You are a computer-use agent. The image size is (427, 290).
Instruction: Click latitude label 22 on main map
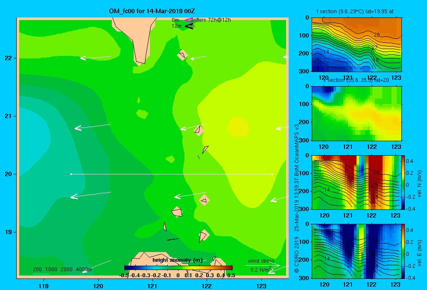pyautogui.click(x=8, y=58)
